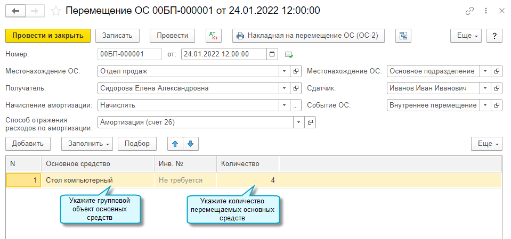
Task: Click the Провести button
Action: click(173, 36)
